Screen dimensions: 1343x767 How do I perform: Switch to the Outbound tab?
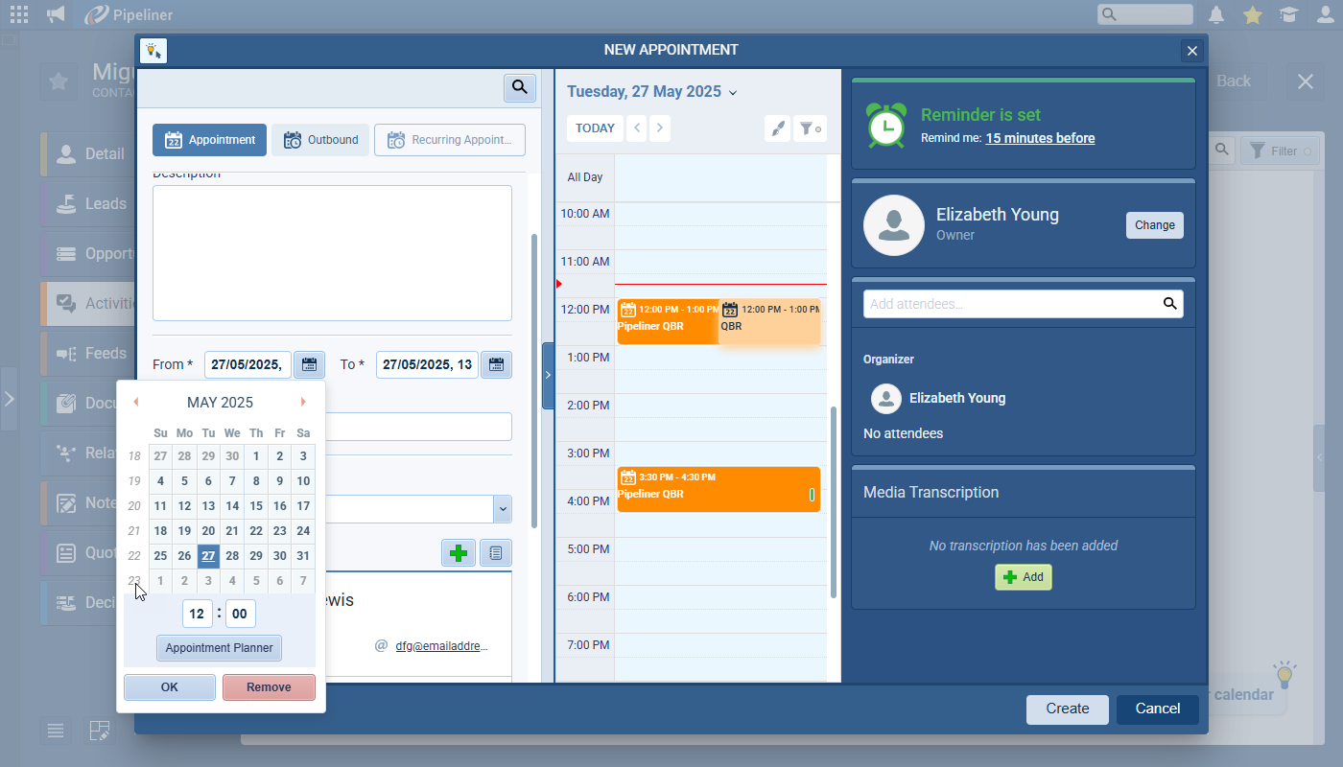pyautogui.click(x=320, y=140)
